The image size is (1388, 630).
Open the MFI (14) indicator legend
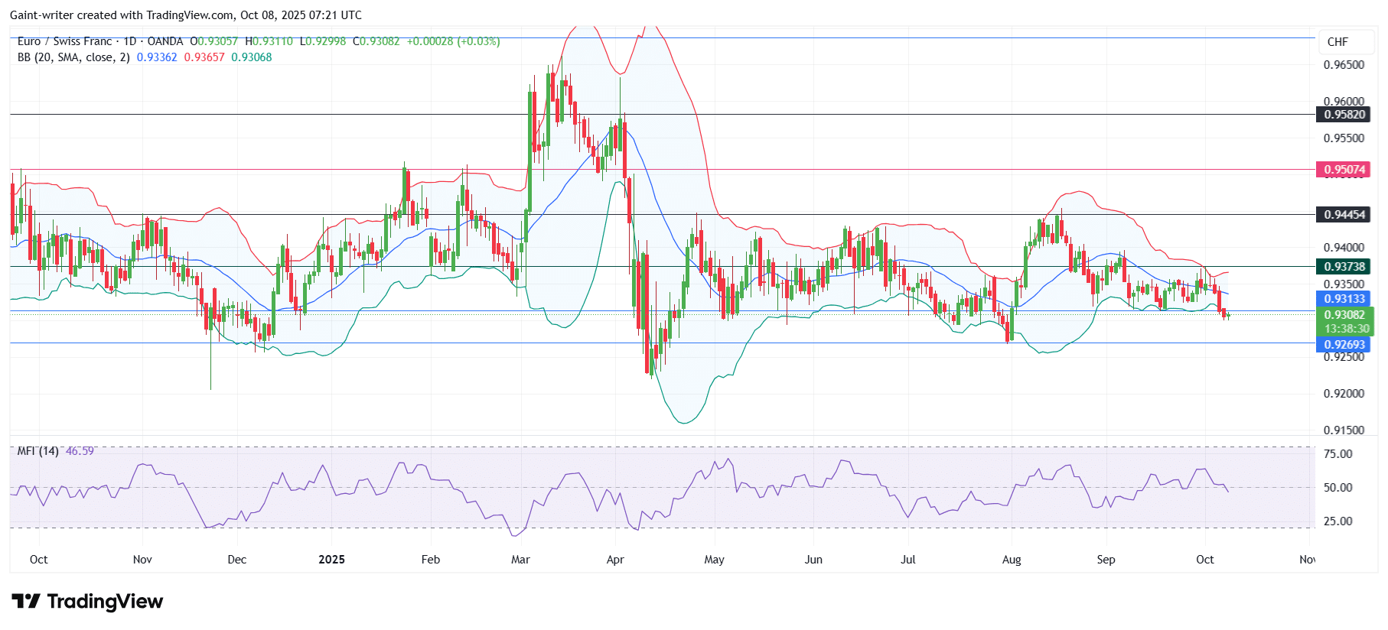37,451
